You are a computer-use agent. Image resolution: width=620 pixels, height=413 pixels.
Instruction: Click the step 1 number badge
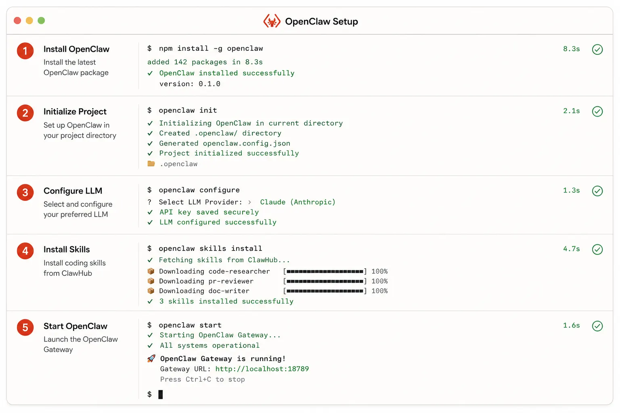[x=25, y=51]
